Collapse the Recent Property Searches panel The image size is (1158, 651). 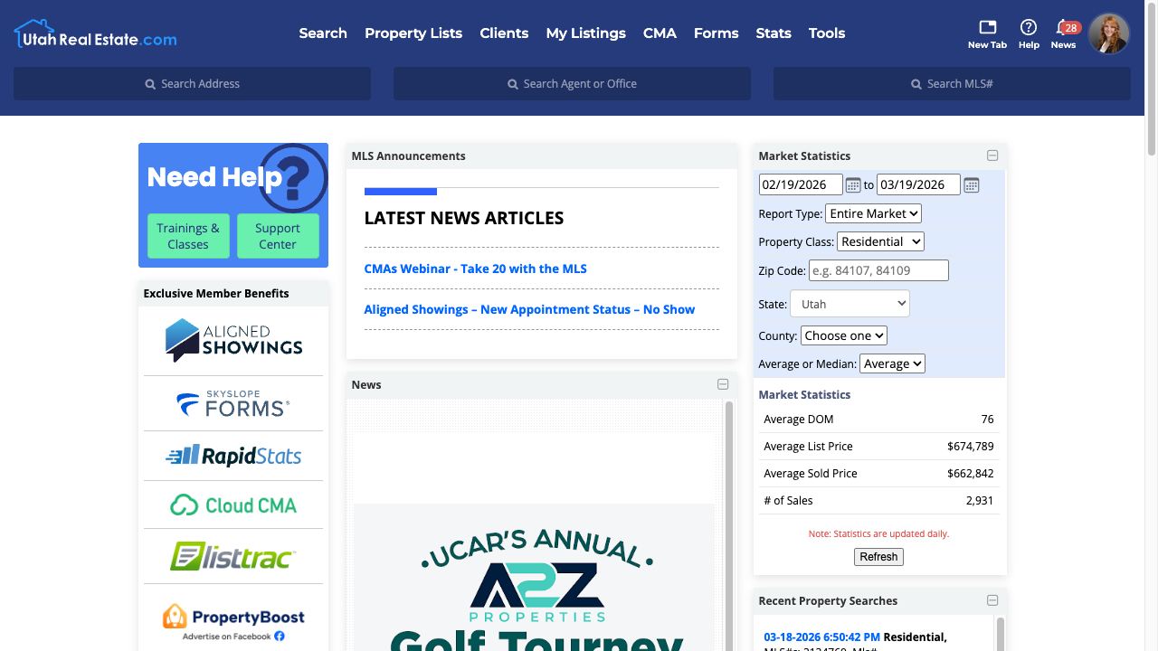[992, 600]
